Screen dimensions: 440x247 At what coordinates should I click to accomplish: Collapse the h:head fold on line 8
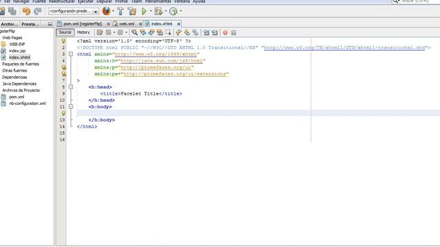(71, 87)
